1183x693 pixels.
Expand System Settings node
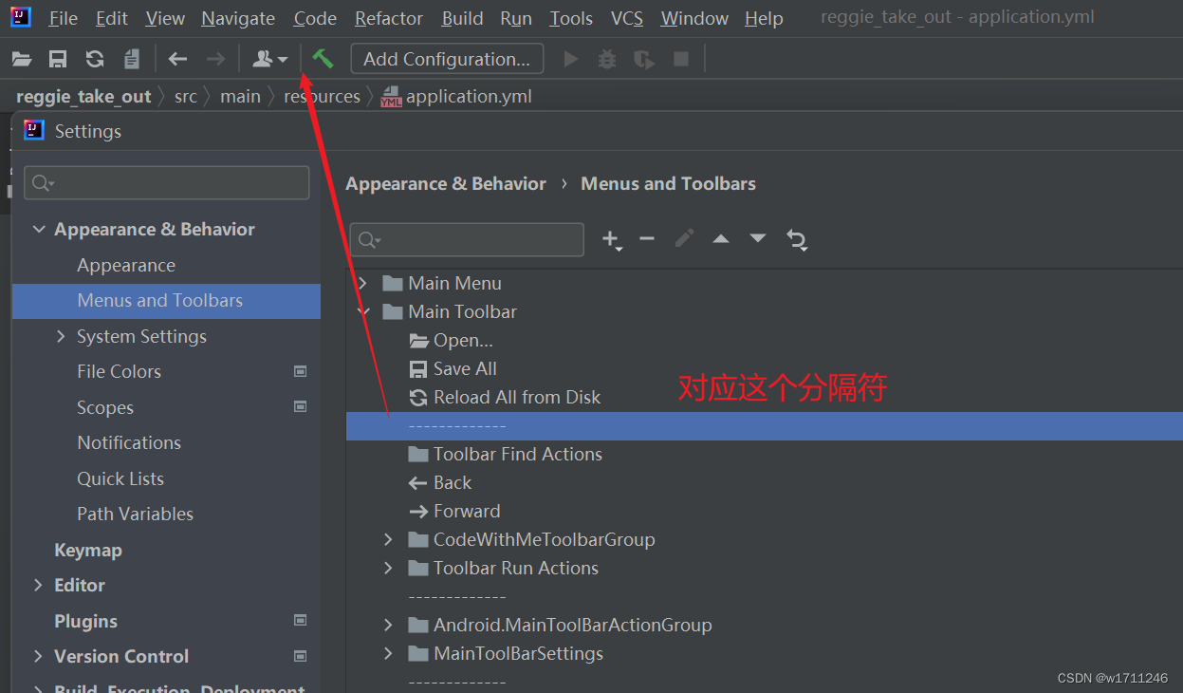(x=61, y=336)
